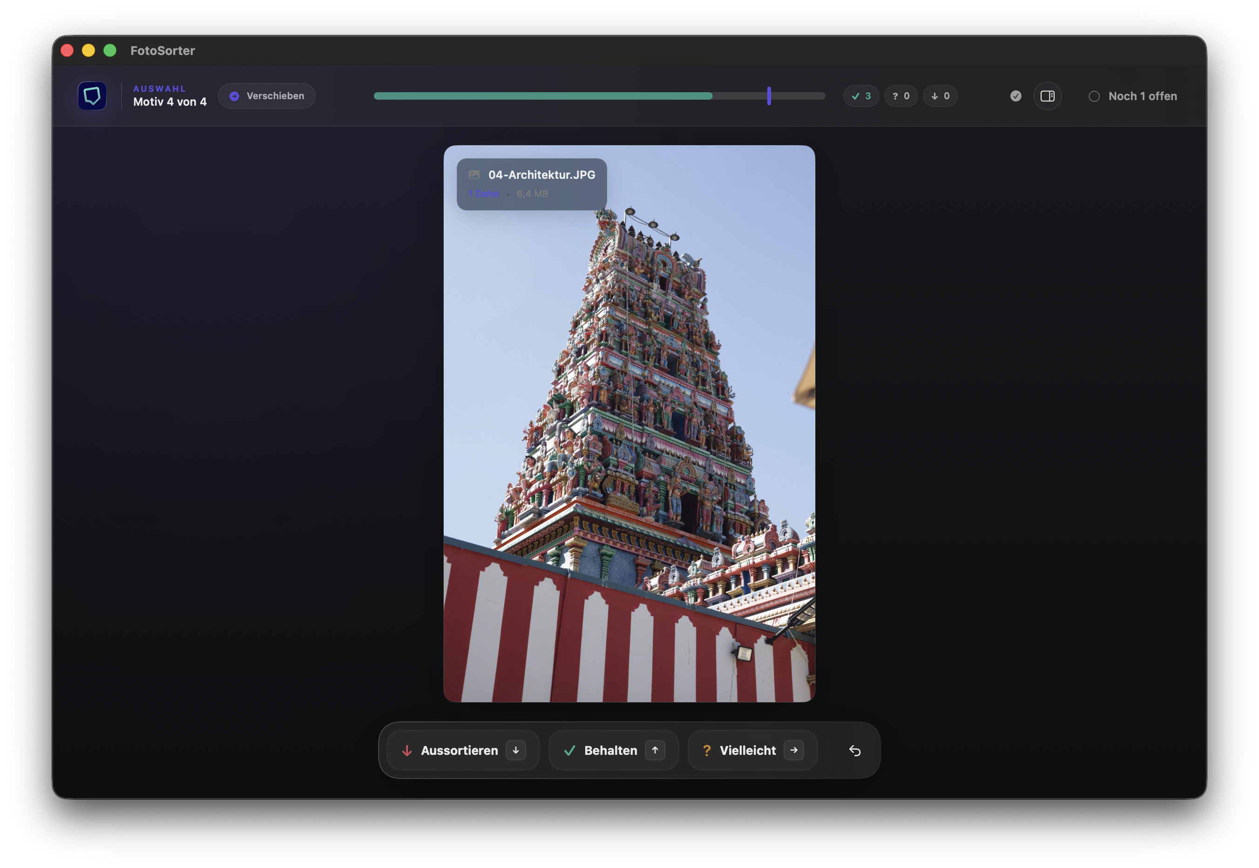
Task: Click the right arrow key hint on Vielleicht
Action: click(793, 751)
